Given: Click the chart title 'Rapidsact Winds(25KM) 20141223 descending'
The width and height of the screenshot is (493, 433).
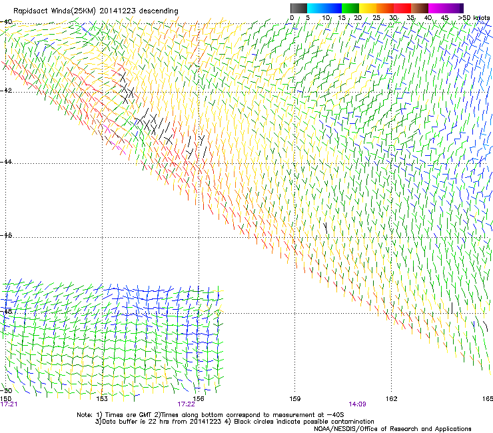Looking at the screenshot, I should click(95, 11).
